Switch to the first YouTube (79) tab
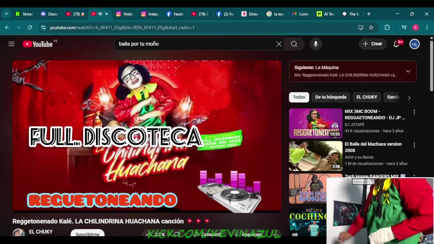 pyautogui.click(x=75, y=14)
